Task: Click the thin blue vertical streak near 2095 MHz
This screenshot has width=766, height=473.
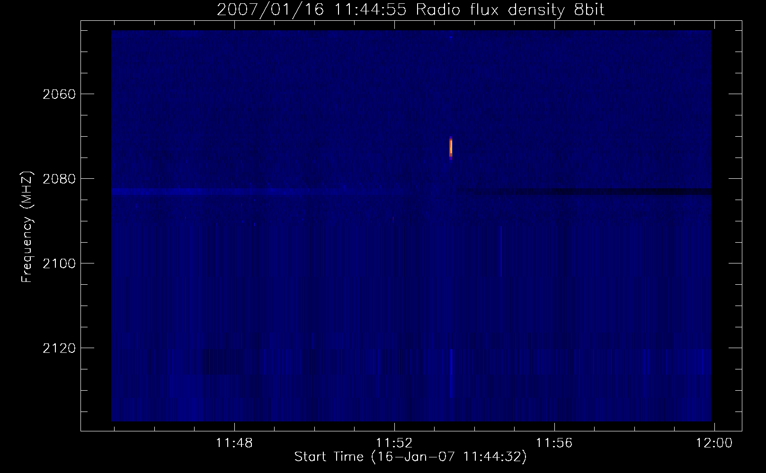Action: (x=501, y=252)
